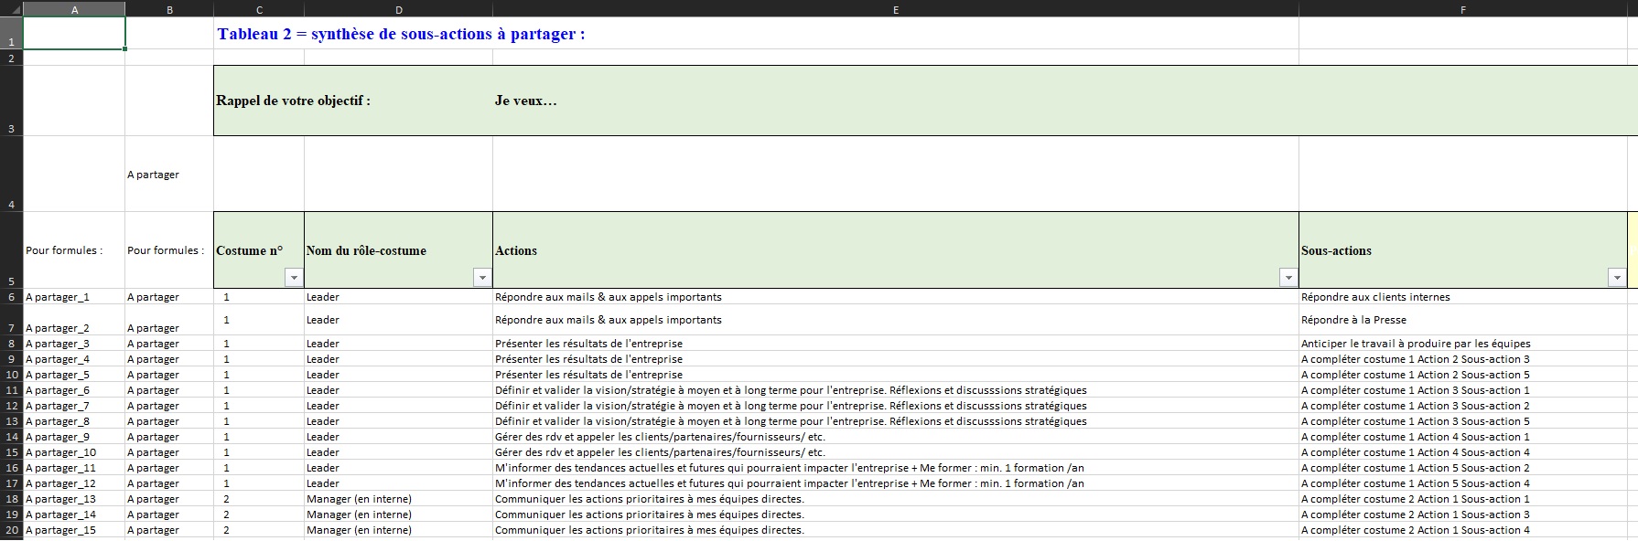Select row 20 header

tap(11, 530)
